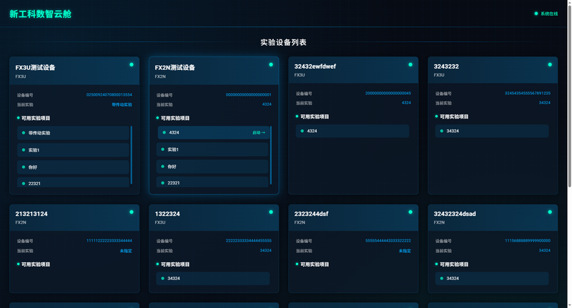Click the 32432ewfdwef card title
This screenshot has width=572, height=308.
tap(315, 66)
